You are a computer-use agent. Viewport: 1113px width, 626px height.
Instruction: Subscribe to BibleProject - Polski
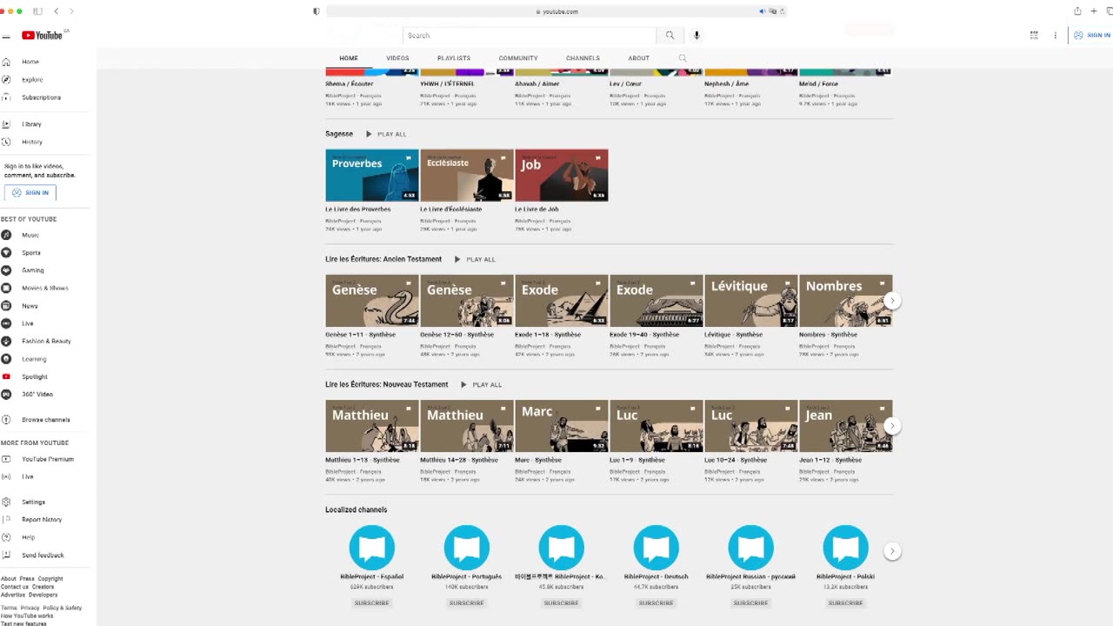[x=845, y=603]
